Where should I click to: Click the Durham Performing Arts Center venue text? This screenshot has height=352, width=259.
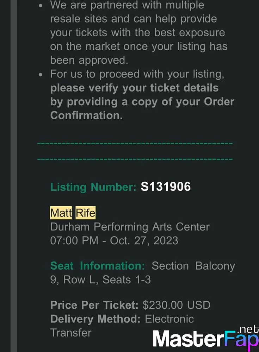click(x=130, y=227)
